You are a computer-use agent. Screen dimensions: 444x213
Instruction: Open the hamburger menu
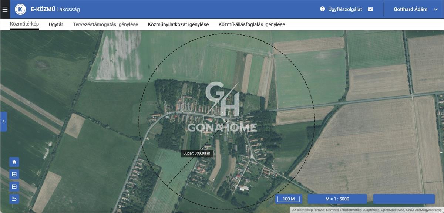(5, 9)
